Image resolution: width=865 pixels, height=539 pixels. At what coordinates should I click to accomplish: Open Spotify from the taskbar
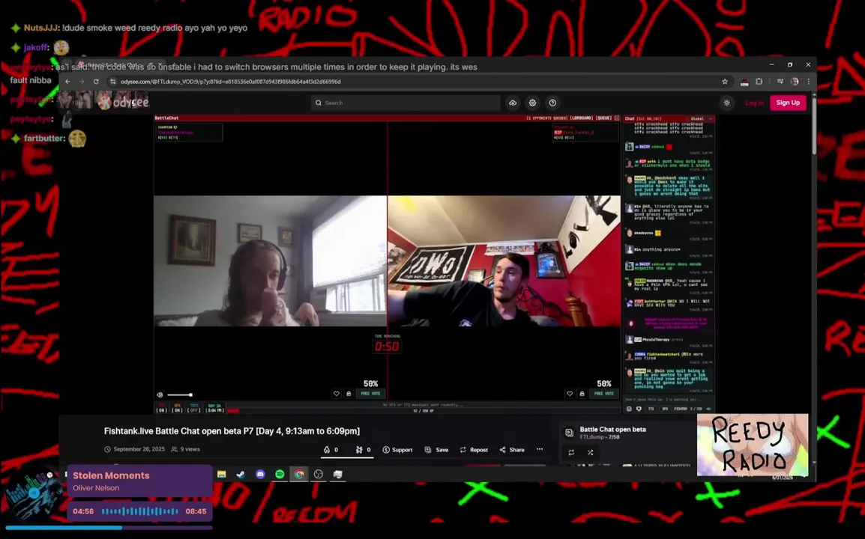[x=280, y=475]
